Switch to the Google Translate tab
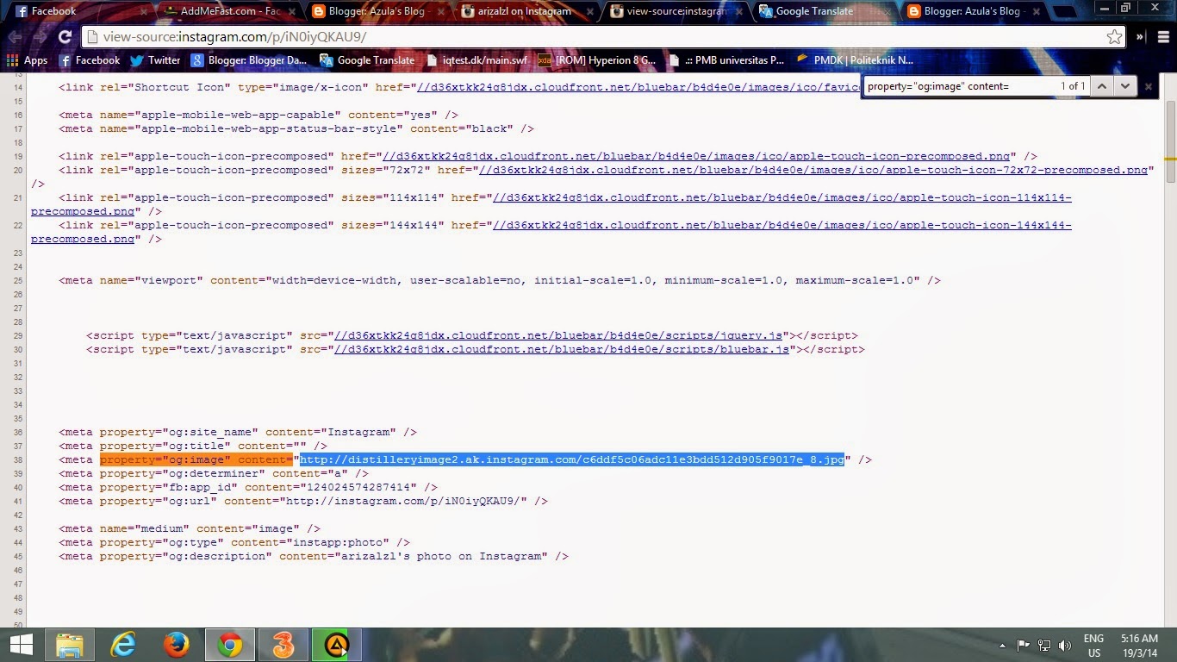 tap(824, 11)
